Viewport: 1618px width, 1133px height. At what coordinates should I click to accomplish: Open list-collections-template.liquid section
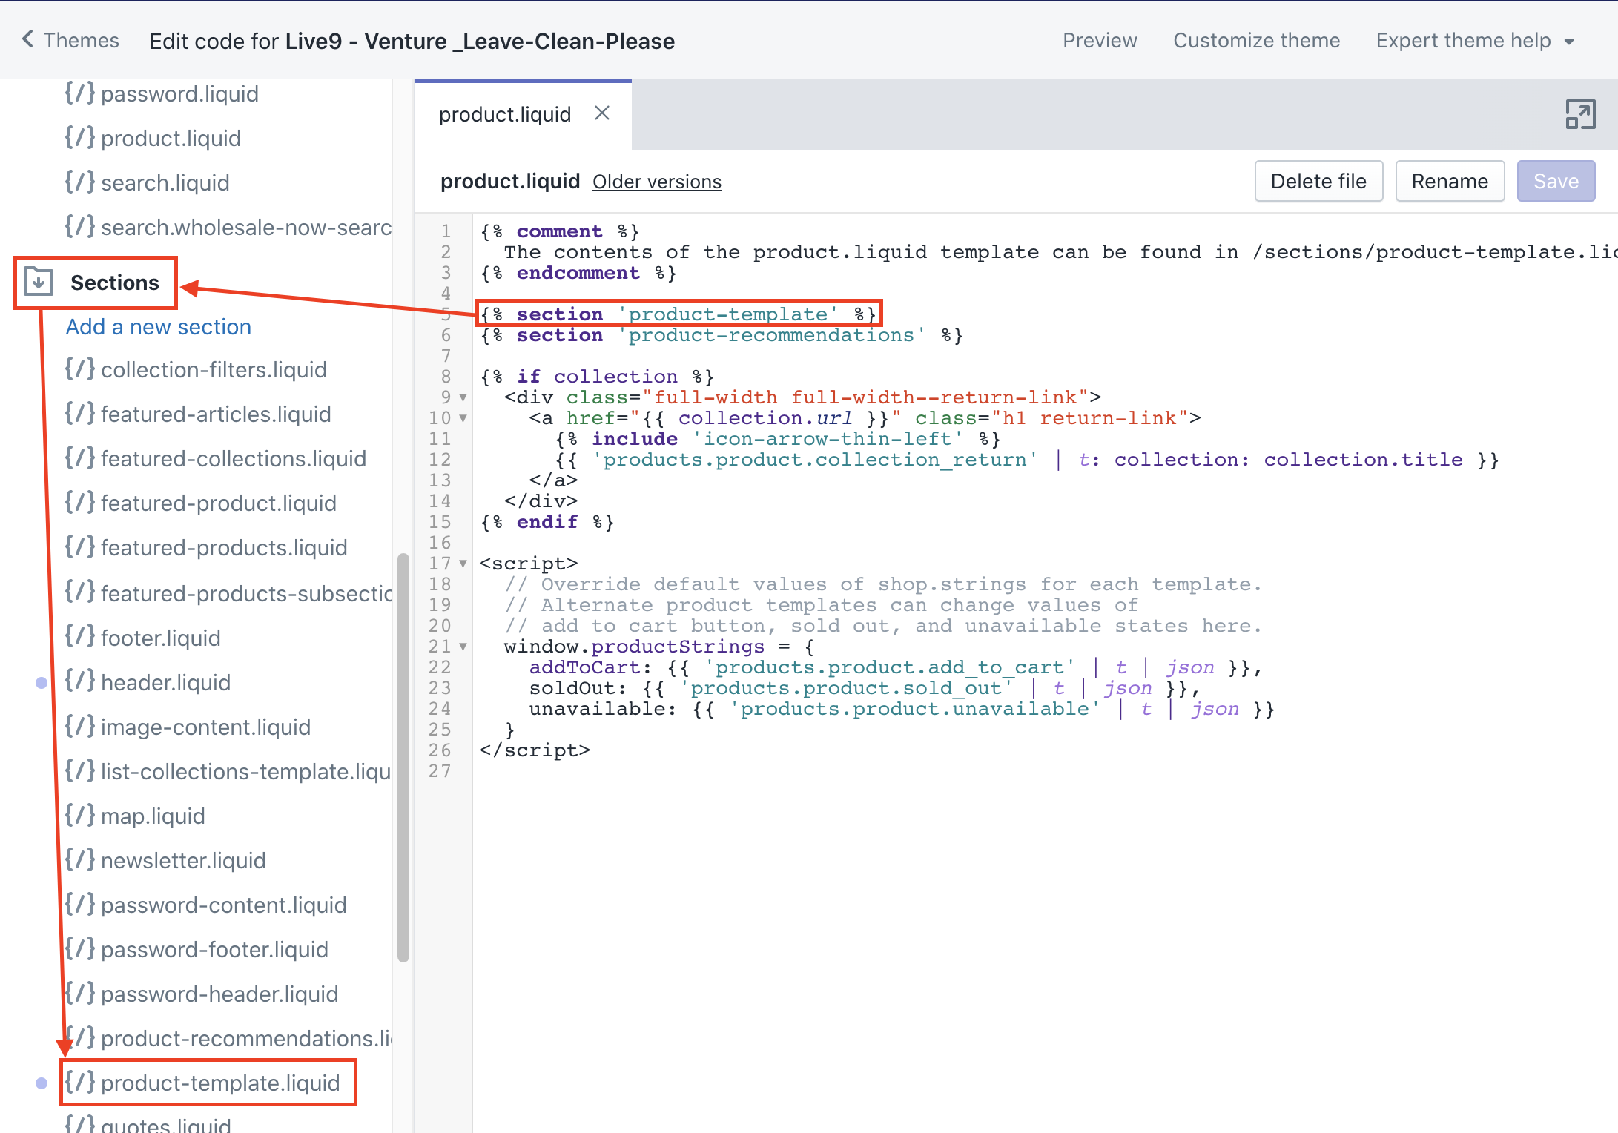[x=245, y=771]
